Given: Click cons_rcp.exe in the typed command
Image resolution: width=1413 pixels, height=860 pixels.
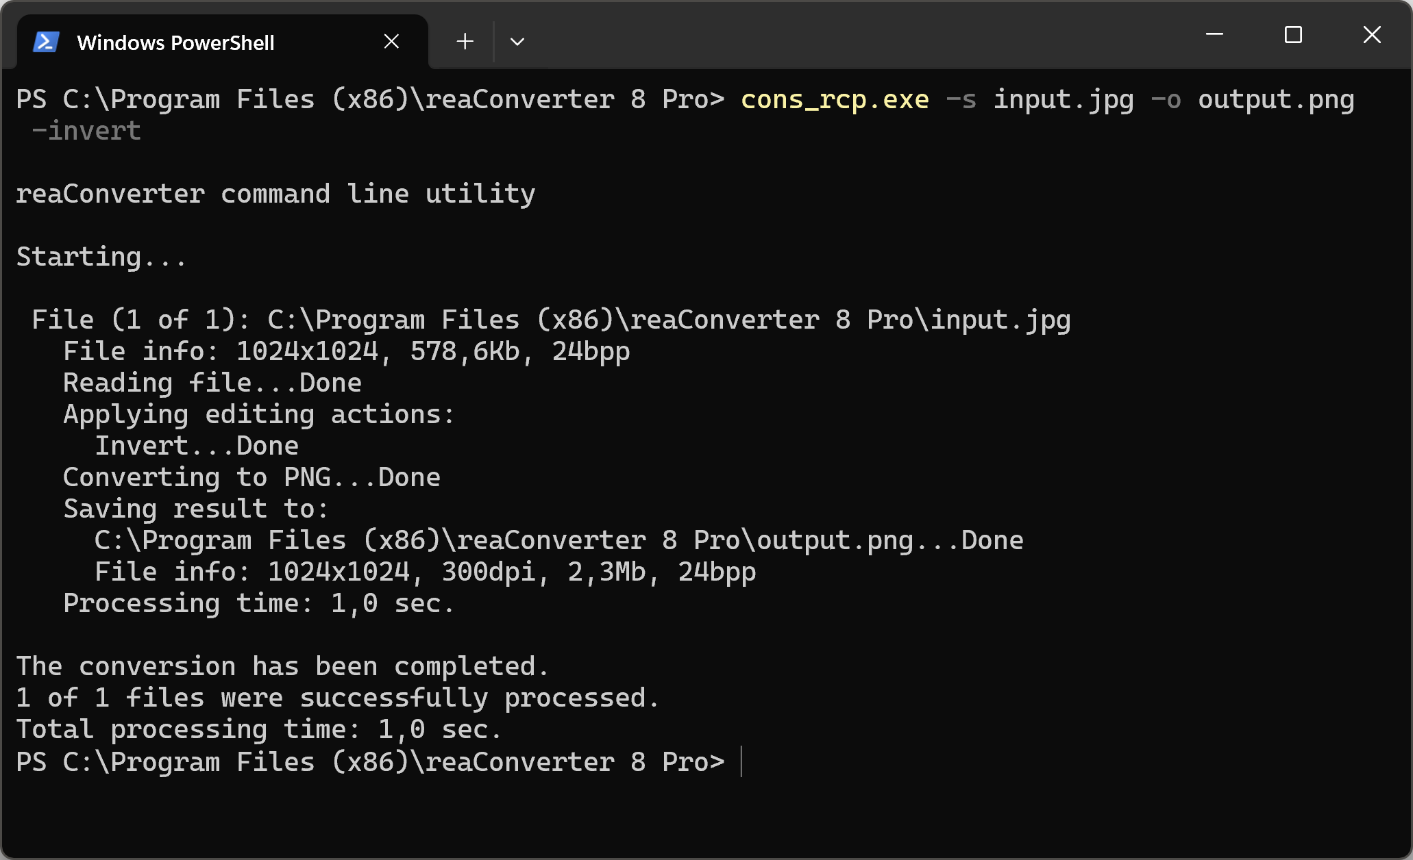Looking at the screenshot, I should 835,100.
